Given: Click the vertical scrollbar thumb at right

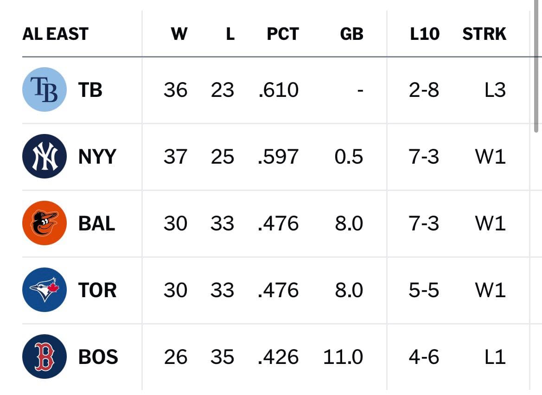Looking at the screenshot, I should point(536,66).
